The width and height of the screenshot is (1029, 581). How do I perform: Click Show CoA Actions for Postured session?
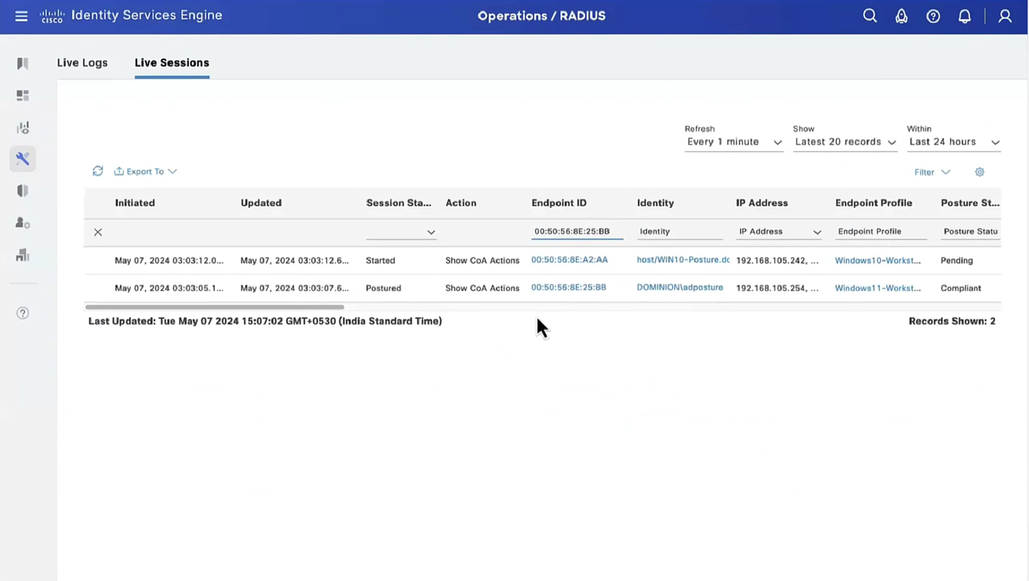(x=482, y=288)
